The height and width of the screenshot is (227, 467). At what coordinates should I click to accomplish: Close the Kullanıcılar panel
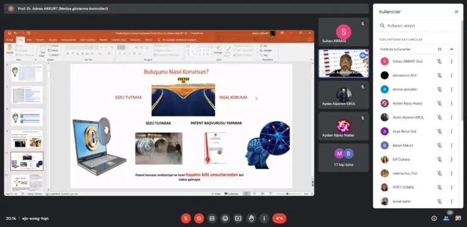point(456,12)
